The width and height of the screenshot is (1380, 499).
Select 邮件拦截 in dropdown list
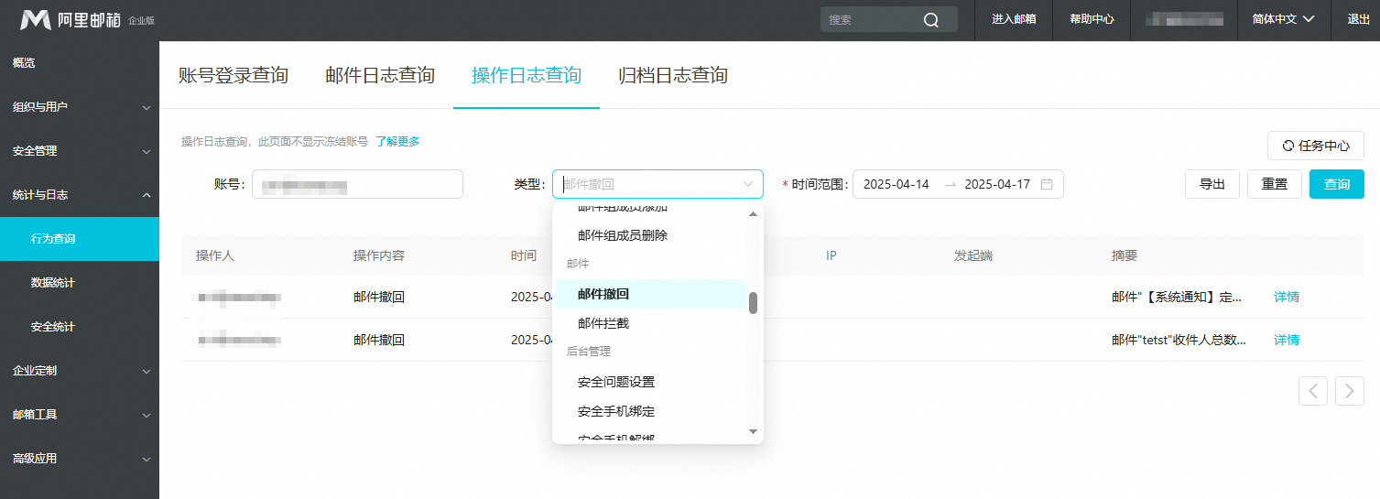[603, 323]
